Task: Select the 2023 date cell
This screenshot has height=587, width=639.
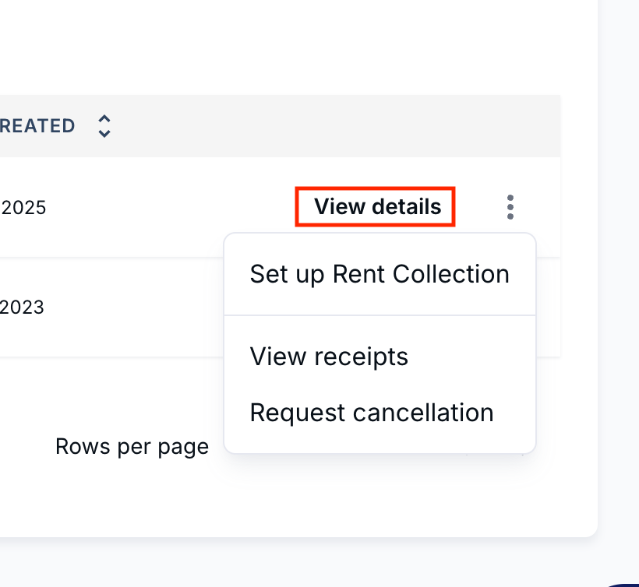Action: click(x=22, y=308)
